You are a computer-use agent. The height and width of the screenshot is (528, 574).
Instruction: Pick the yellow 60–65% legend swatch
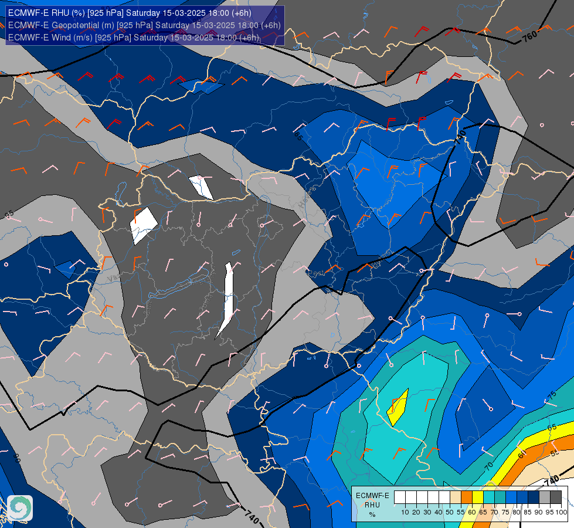point(478,497)
